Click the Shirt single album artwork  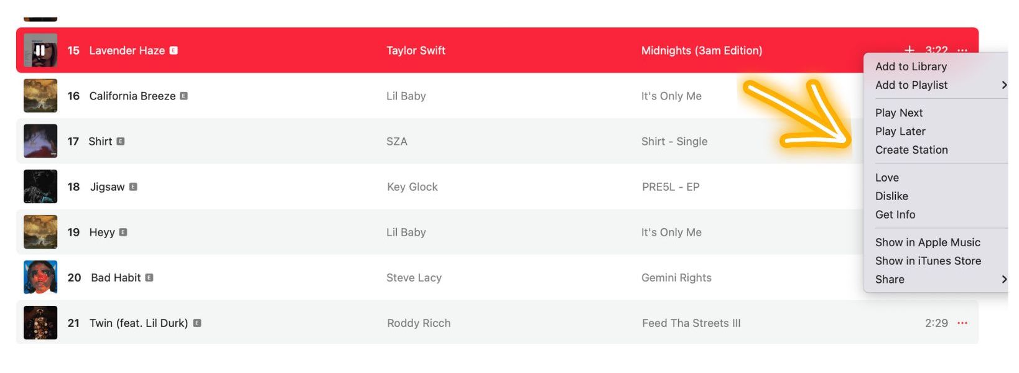click(x=40, y=141)
